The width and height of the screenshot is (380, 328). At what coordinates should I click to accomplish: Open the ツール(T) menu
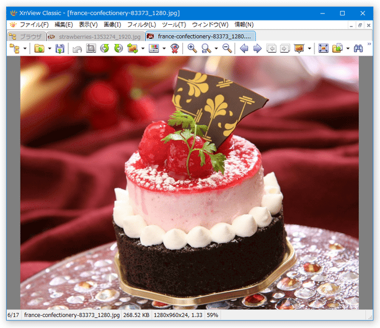[174, 25]
